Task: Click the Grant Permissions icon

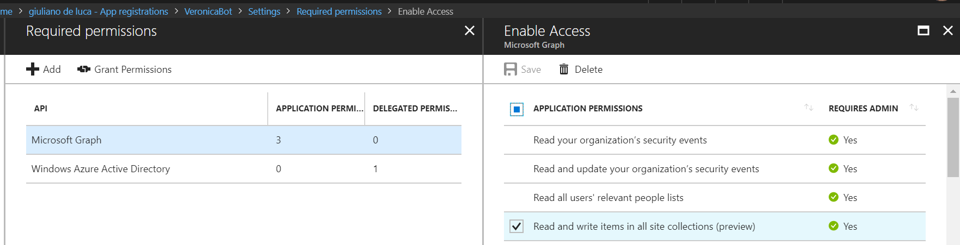Action: 84,69
